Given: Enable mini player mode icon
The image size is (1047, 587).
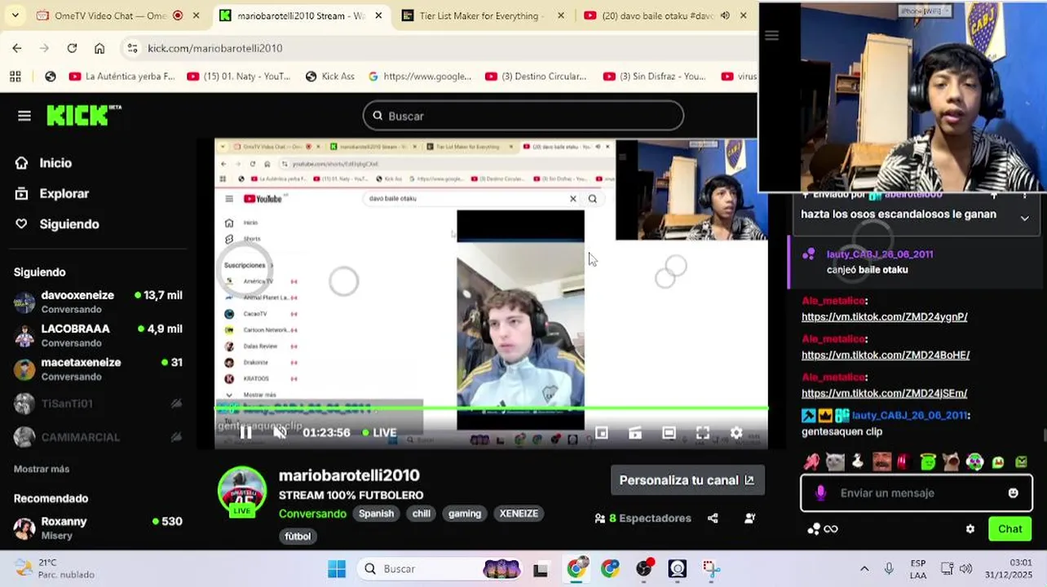Looking at the screenshot, I should [602, 433].
